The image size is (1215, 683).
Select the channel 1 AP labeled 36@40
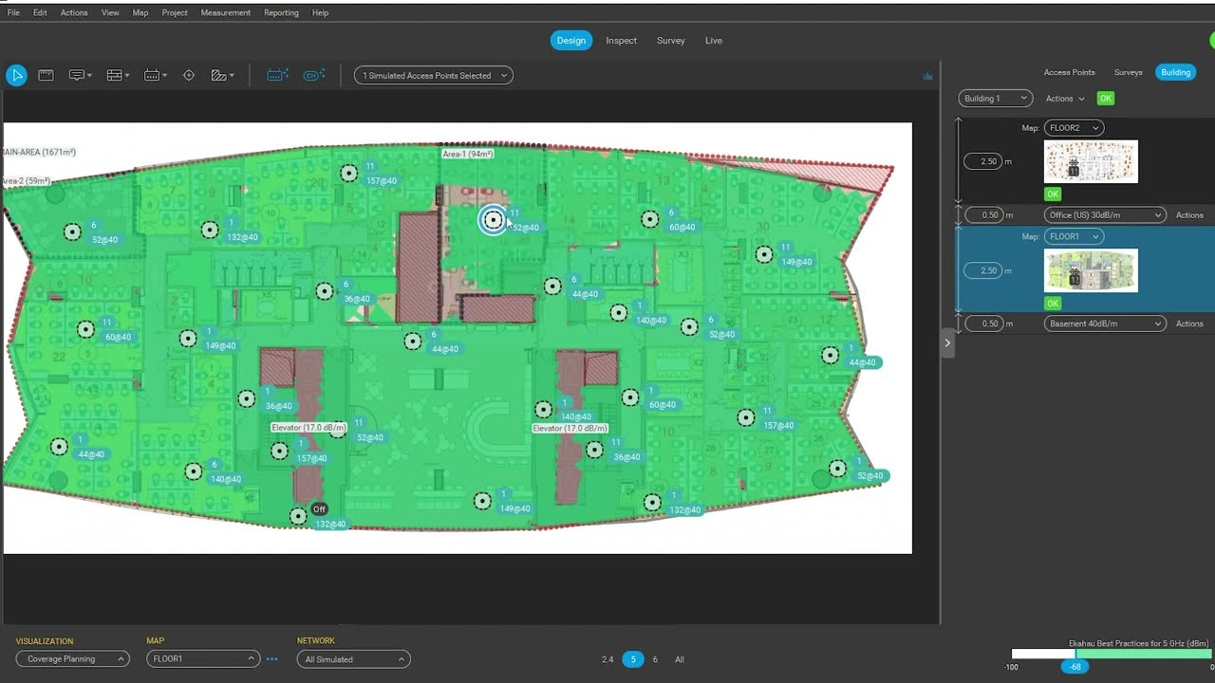click(x=247, y=398)
